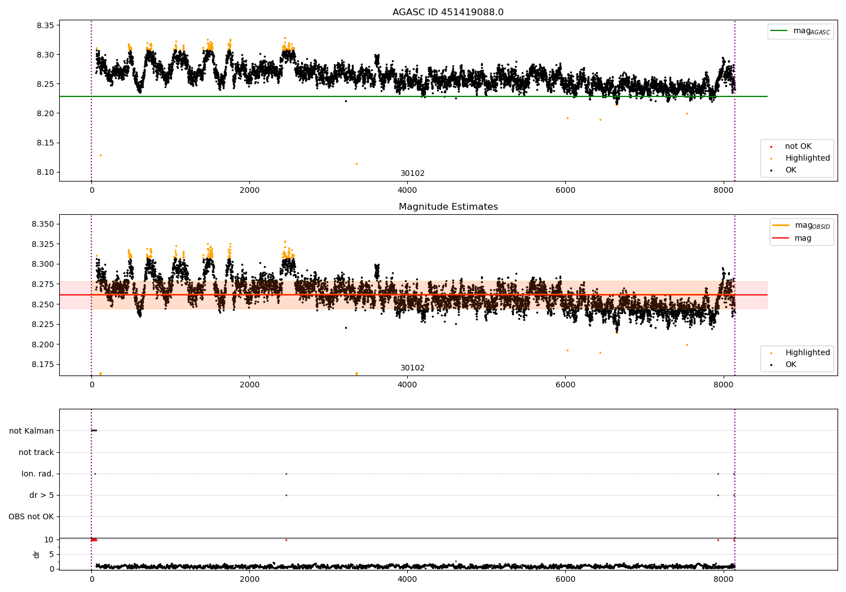Click the red dr marker near x=2450
Viewport: 846px width, 592px height.
(286, 540)
